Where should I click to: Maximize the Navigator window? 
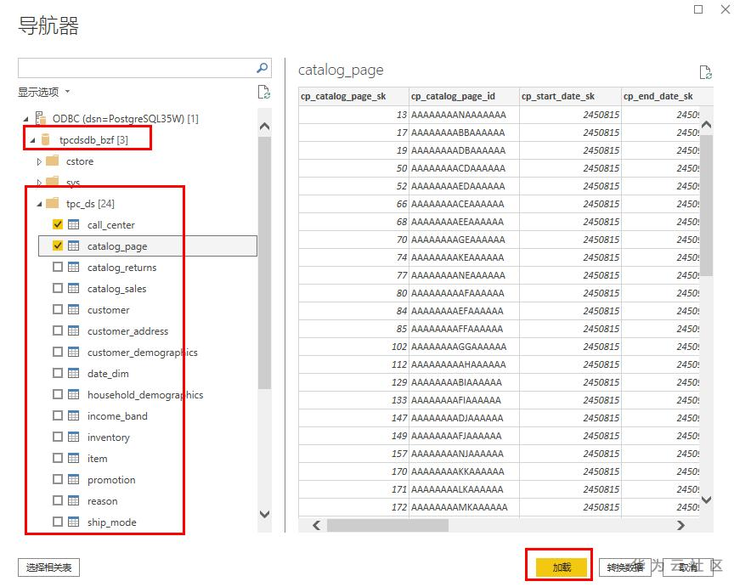(x=698, y=9)
